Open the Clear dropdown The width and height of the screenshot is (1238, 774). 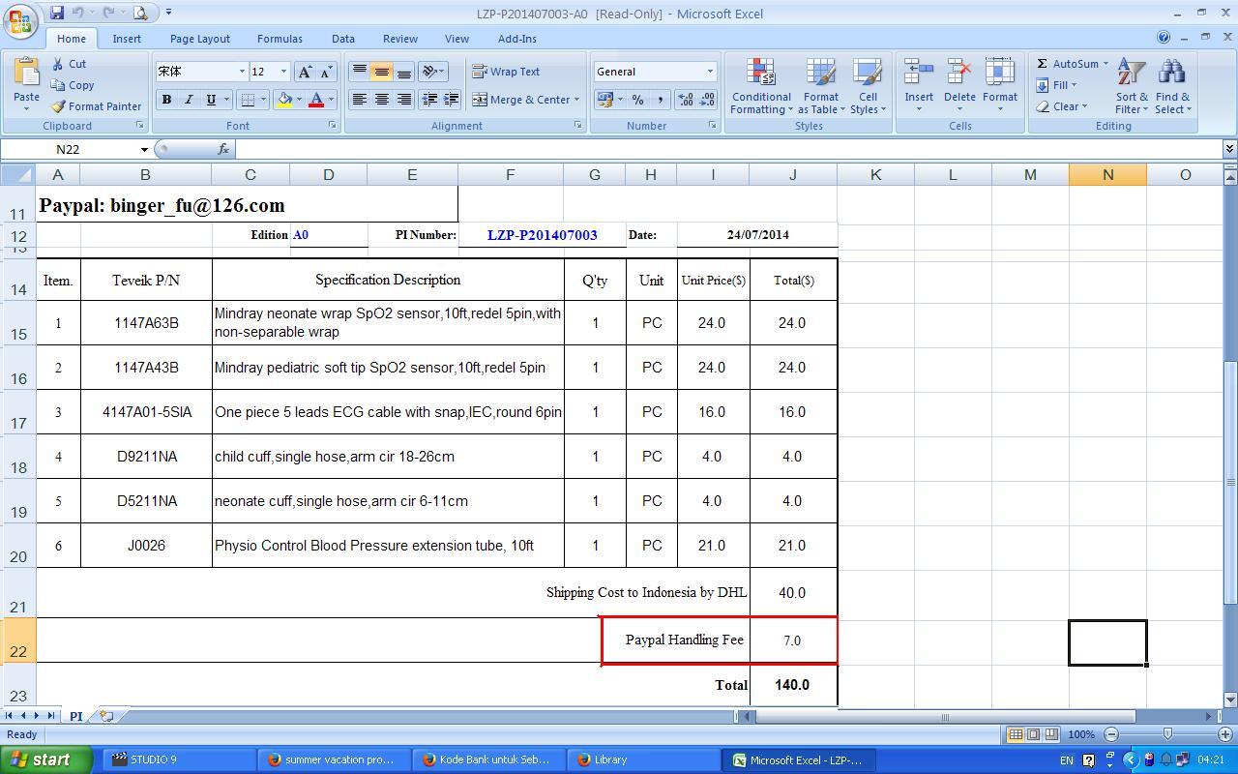[1061, 106]
